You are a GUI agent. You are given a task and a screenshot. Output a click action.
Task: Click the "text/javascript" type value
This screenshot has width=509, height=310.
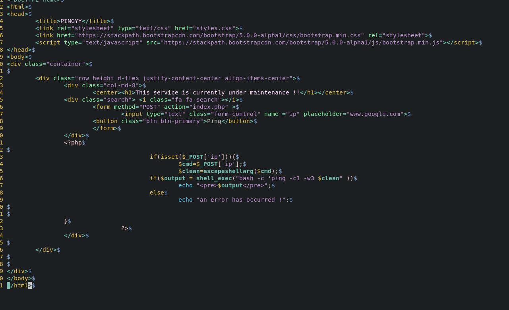112,42
